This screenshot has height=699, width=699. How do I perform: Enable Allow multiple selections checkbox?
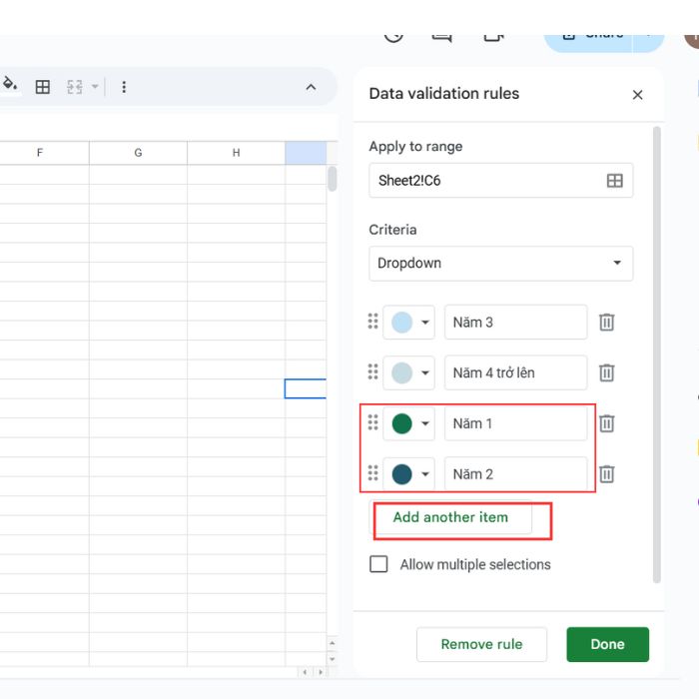(378, 564)
